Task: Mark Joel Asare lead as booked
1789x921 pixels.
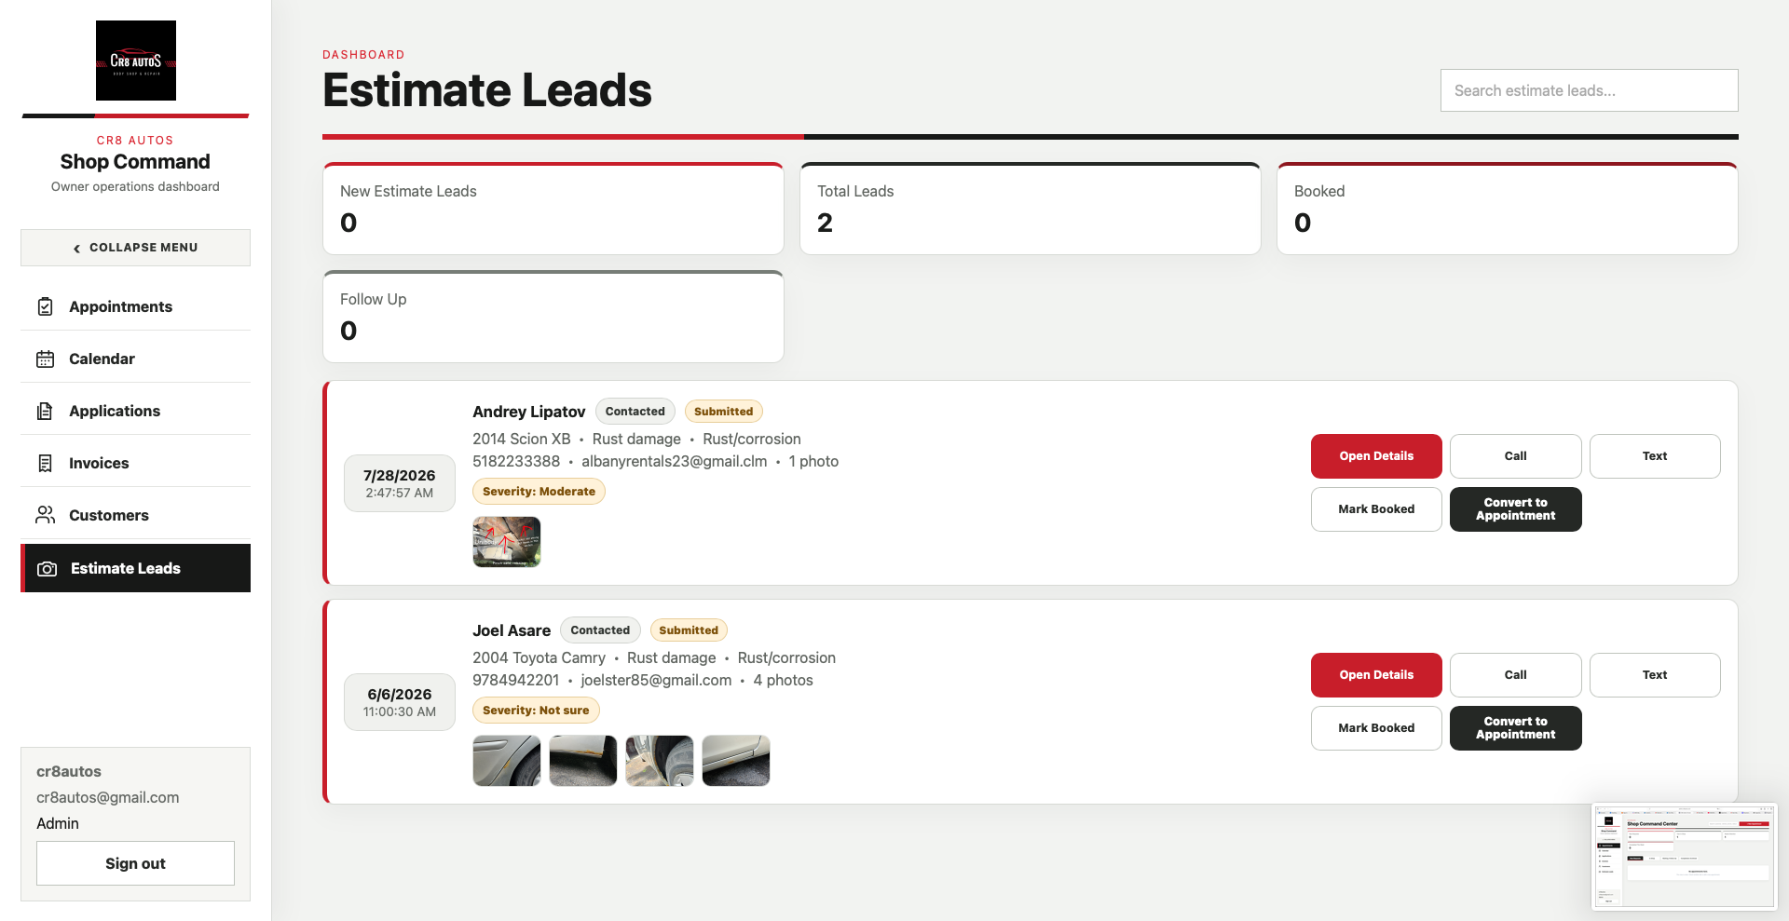Action: click(1376, 728)
